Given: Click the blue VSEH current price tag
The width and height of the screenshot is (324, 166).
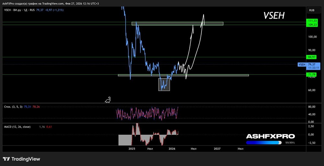Looking at the screenshot, I should [x=309, y=66].
